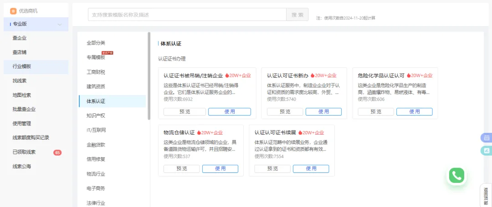This screenshot has height=207, width=492.
Task: Use the 物流仓储认证 template
Action: [x=220, y=169]
